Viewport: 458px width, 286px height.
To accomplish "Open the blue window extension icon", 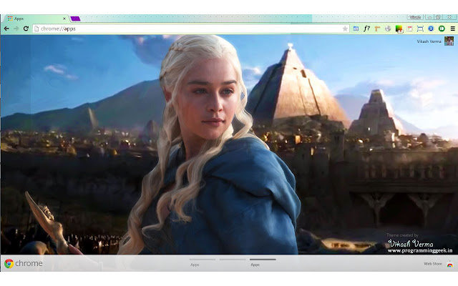I will 356,29.
